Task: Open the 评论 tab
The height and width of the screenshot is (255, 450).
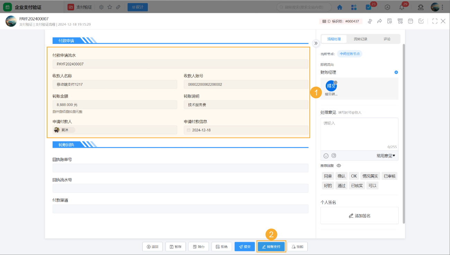Action: click(387, 39)
